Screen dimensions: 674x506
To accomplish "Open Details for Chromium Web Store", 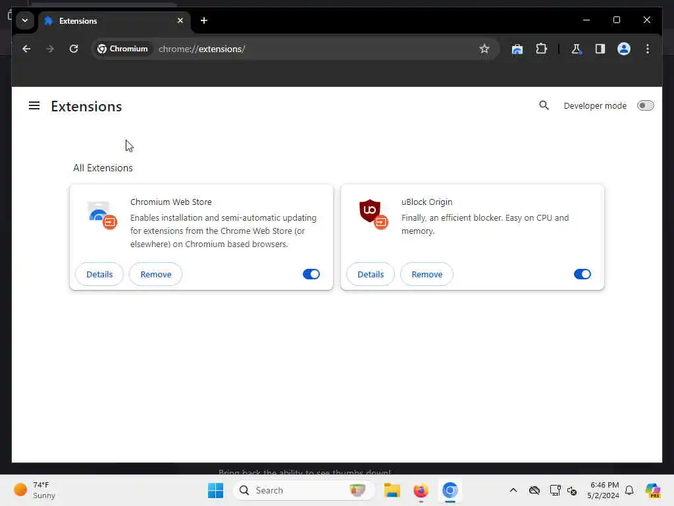I will coord(99,275).
